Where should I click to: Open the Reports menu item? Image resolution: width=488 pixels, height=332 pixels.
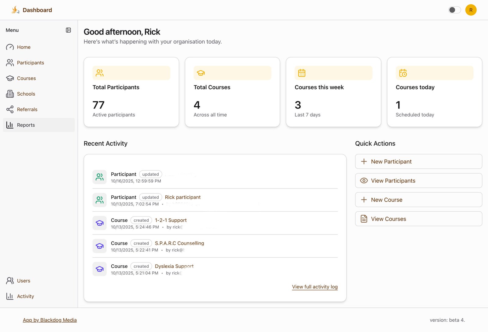pos(26,125)
